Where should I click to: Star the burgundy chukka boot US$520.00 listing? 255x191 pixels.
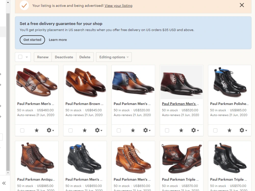pyautogui.click(x=181, y=130)
